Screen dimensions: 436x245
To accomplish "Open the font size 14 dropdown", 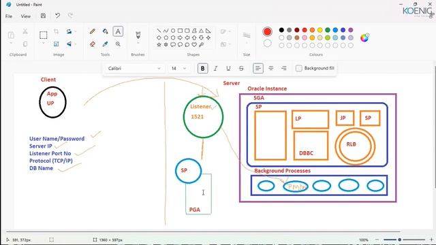I will 179,68.
